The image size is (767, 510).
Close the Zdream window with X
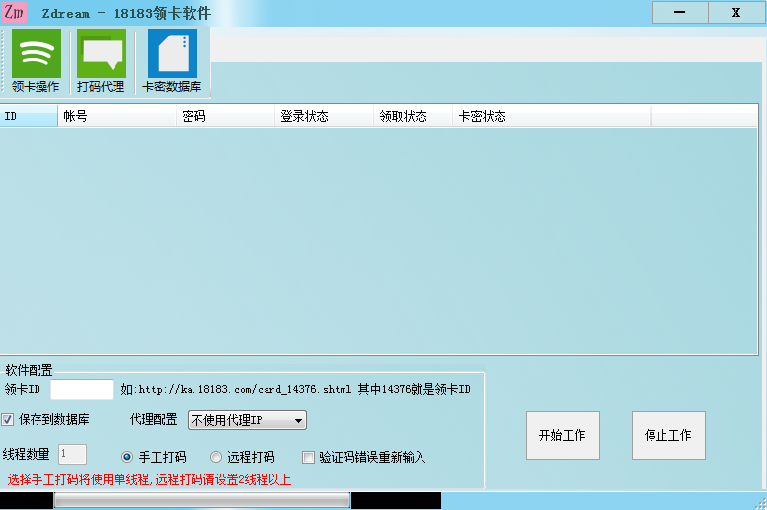tap(736, 12)
